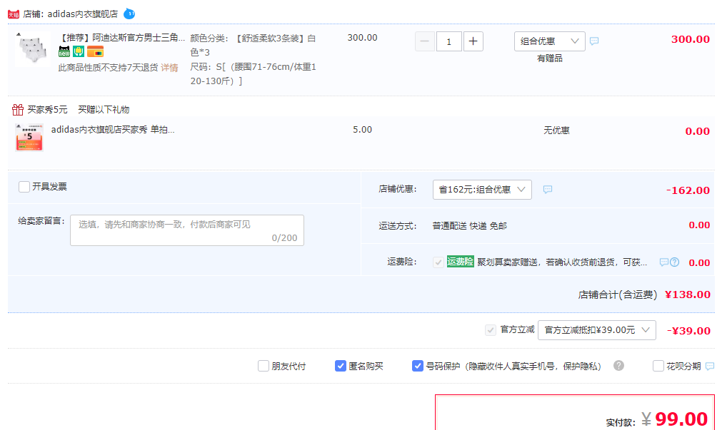717x430 pixels.
Task: Decrease quantity with the minus button
Action: tap(424, 41)
